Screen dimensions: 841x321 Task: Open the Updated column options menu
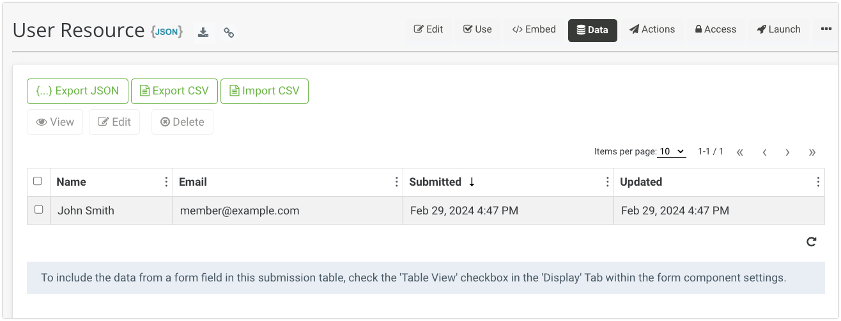818,182
